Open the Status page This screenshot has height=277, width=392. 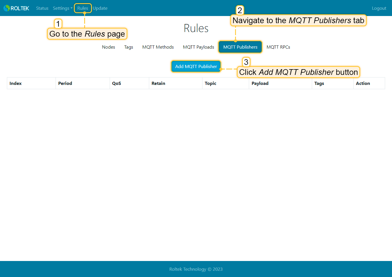(42, 8)
